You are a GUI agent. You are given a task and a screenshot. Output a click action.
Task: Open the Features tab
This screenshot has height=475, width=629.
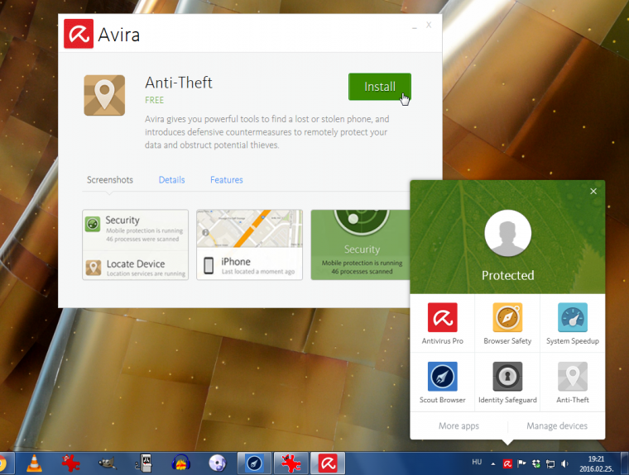[x=227, y=180]
